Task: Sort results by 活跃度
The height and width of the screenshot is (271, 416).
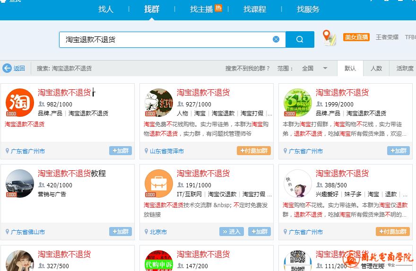Action: pos(405,68)
